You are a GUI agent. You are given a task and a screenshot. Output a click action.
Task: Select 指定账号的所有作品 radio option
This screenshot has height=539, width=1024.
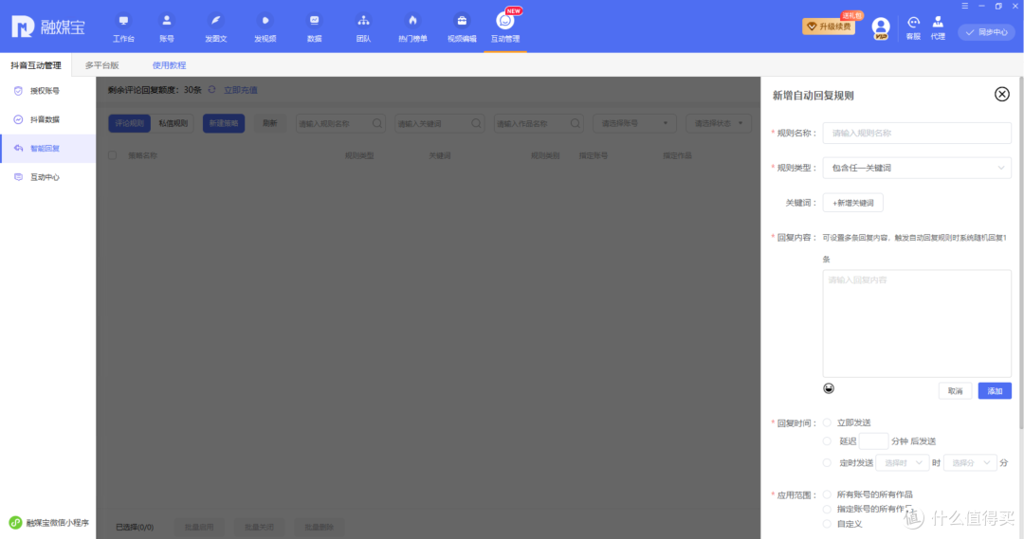click(827, 509)
